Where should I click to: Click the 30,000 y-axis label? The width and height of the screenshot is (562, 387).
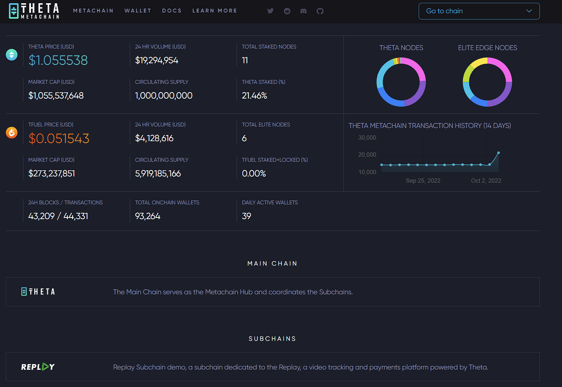pyautogui.click(x=367, y=137)
